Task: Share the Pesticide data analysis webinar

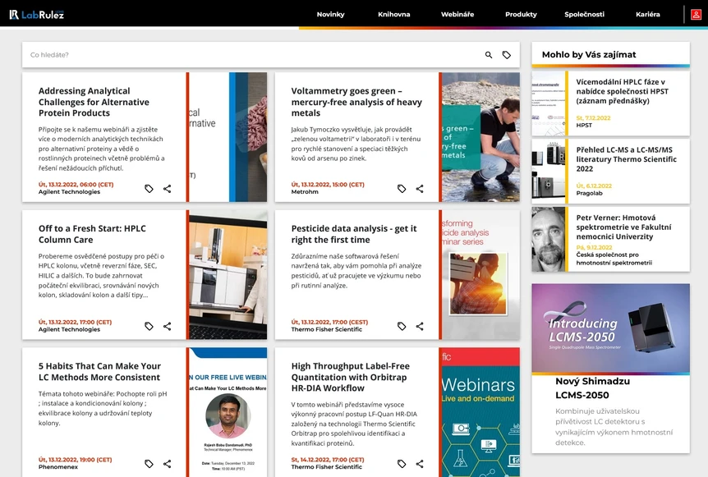Action: [x=420, y=326]
